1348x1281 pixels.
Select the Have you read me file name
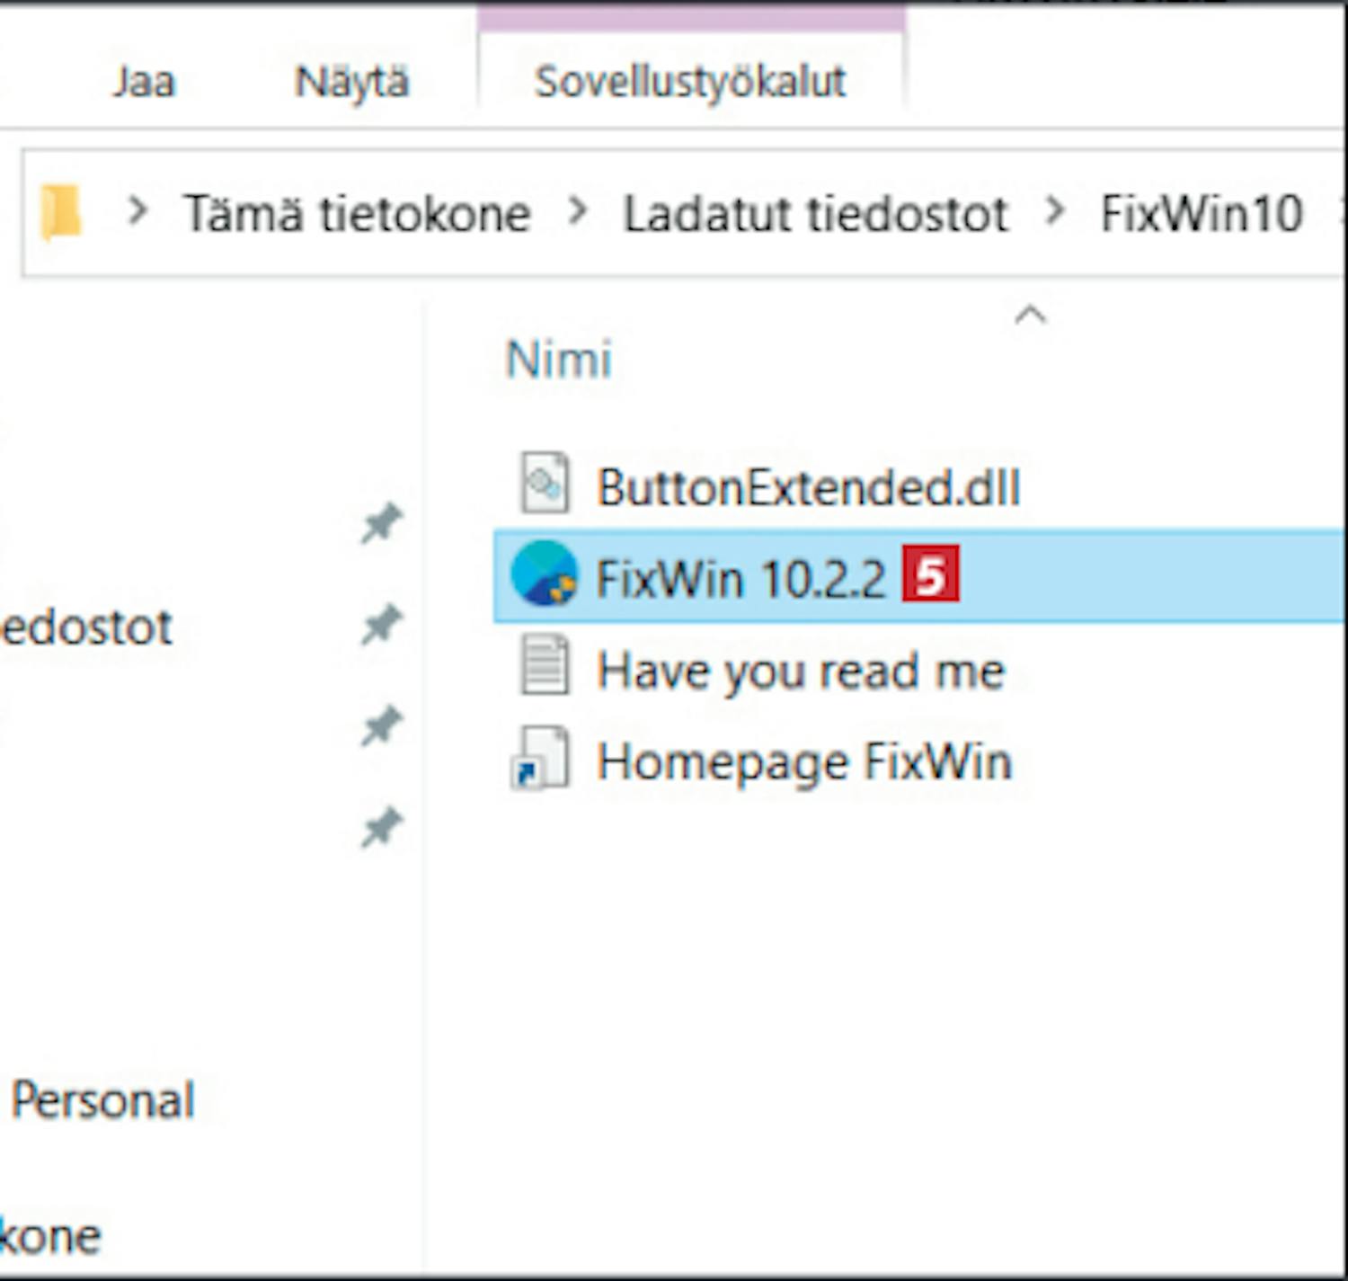801,671
